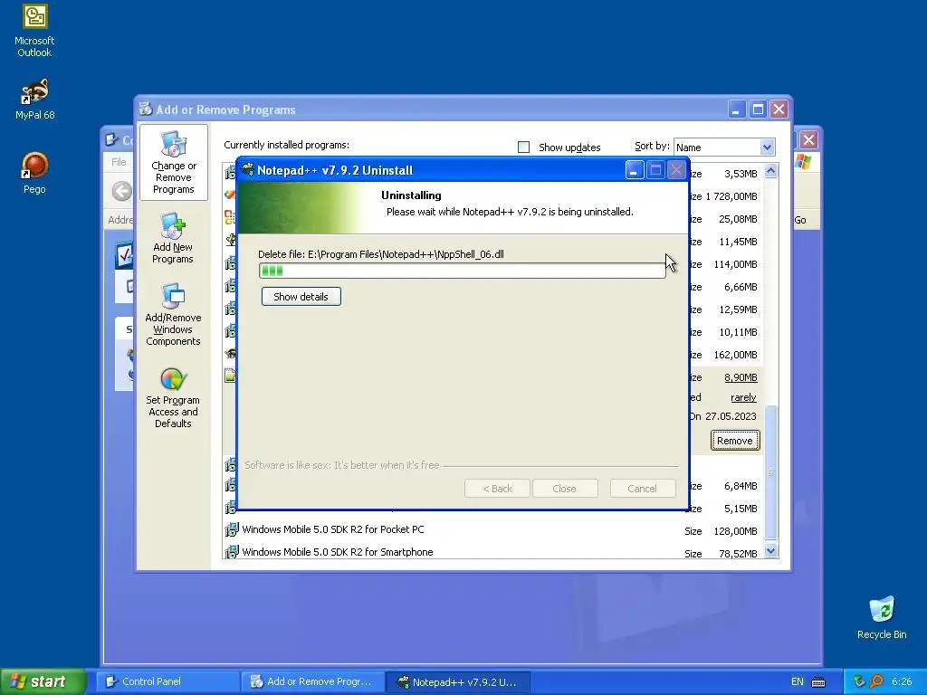Click the 1 728,00MB size value
The height and width of the screenshot is (695, 927).
731,196
